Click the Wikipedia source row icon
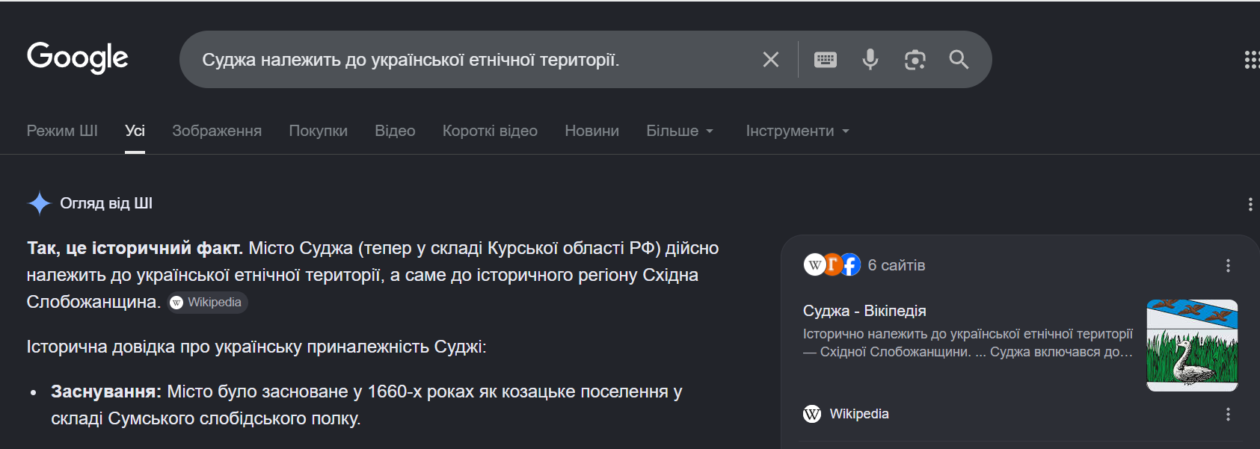 [812, 414]
